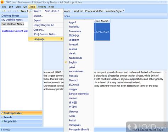Select the Armenian language option
The width and height of the screenshot is (168, 132).
click(79, 26)
